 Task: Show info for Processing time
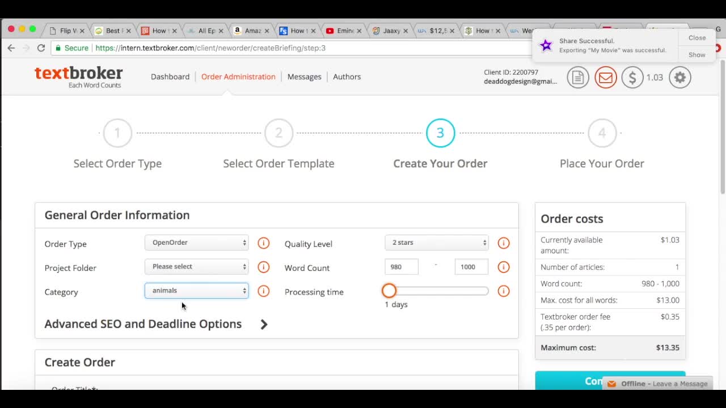pyautogui.click(x=504, y=291)
